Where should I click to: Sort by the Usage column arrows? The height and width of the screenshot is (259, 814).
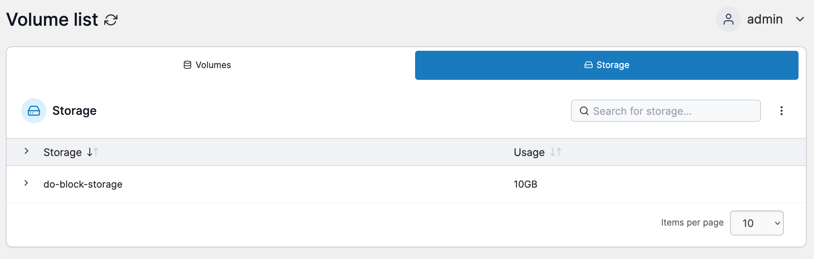point(555,152)
